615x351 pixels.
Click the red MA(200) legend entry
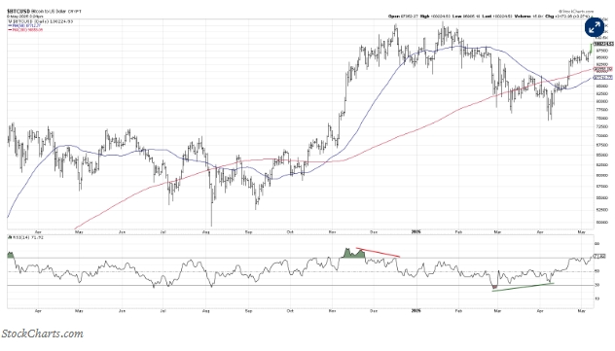point(24,30)
